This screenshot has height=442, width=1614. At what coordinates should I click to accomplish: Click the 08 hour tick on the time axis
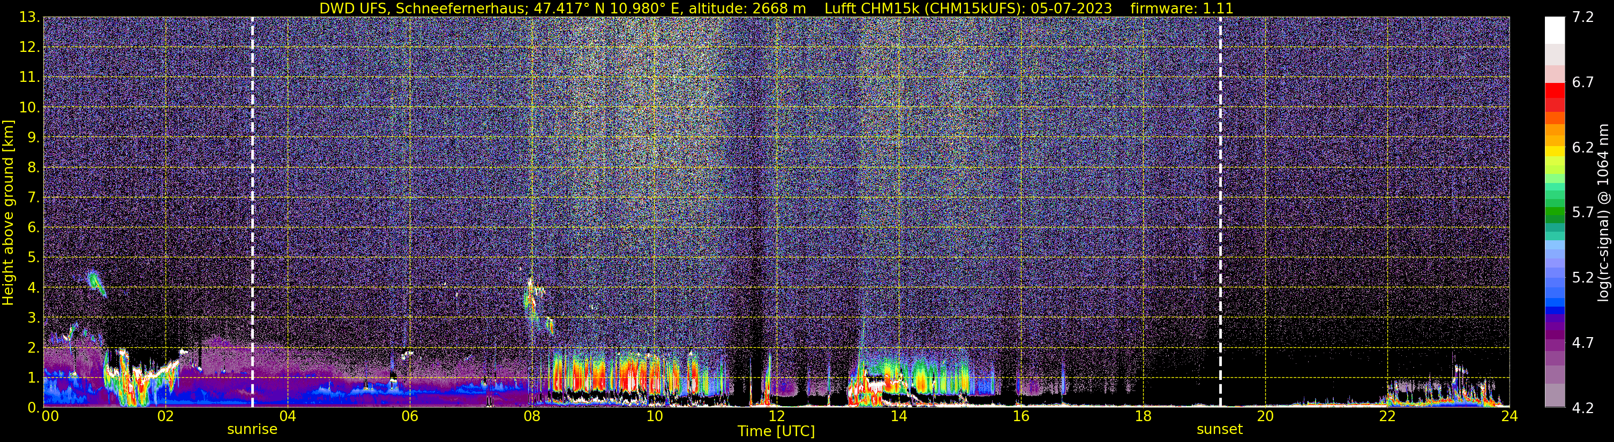point(532,416)
